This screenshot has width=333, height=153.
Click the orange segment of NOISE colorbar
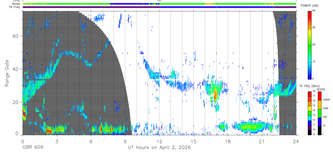click(319, 105)
